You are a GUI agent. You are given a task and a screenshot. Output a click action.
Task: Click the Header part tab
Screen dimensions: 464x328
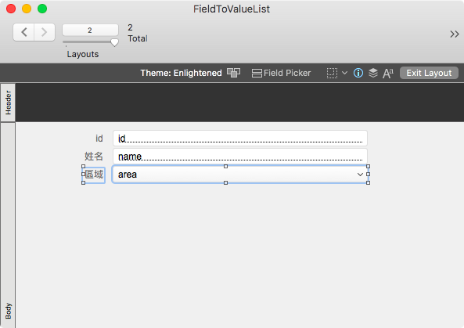click(8, 103)
